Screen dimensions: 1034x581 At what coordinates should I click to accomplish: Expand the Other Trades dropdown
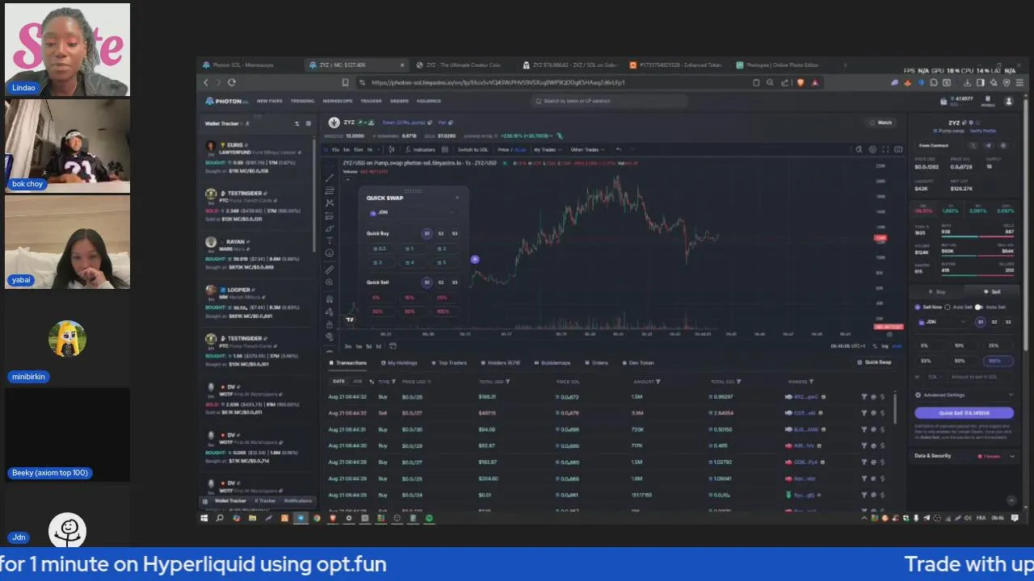[586, 149]
